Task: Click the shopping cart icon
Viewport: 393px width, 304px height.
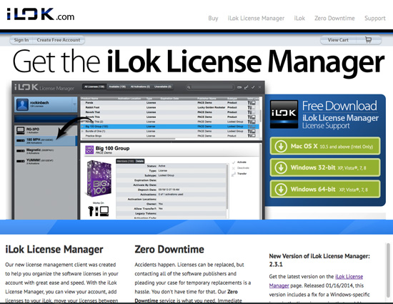Action: [368, 40]
